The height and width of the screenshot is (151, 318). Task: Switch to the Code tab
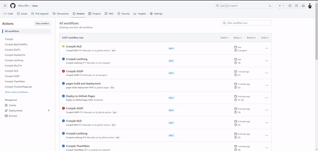pyautogui.click(x=8, y=14)
